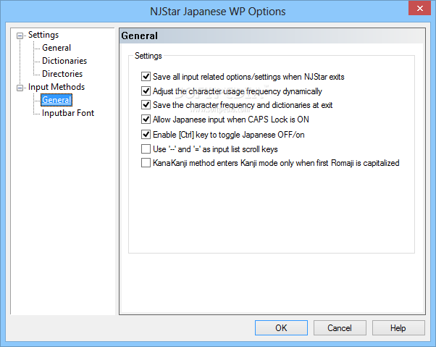This screenshot has width=436, height=347.
Task: Uncheck Save all input related options checkbox
Action: click(146, 77)
